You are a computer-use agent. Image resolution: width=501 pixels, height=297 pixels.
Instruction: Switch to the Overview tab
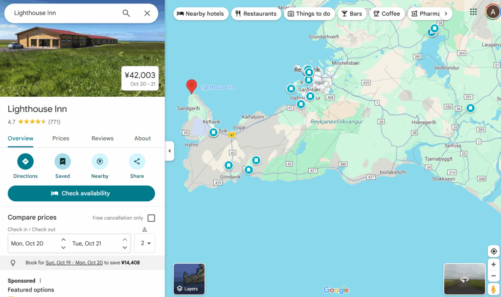tap(21, 138)
